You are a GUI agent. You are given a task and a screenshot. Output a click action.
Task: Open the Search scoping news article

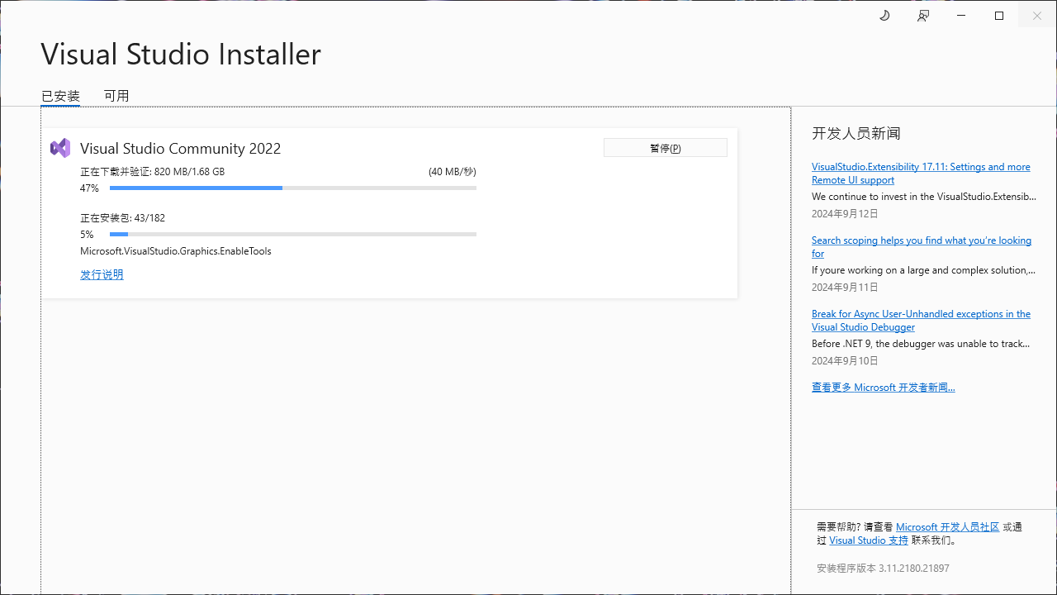pos(922,246)
